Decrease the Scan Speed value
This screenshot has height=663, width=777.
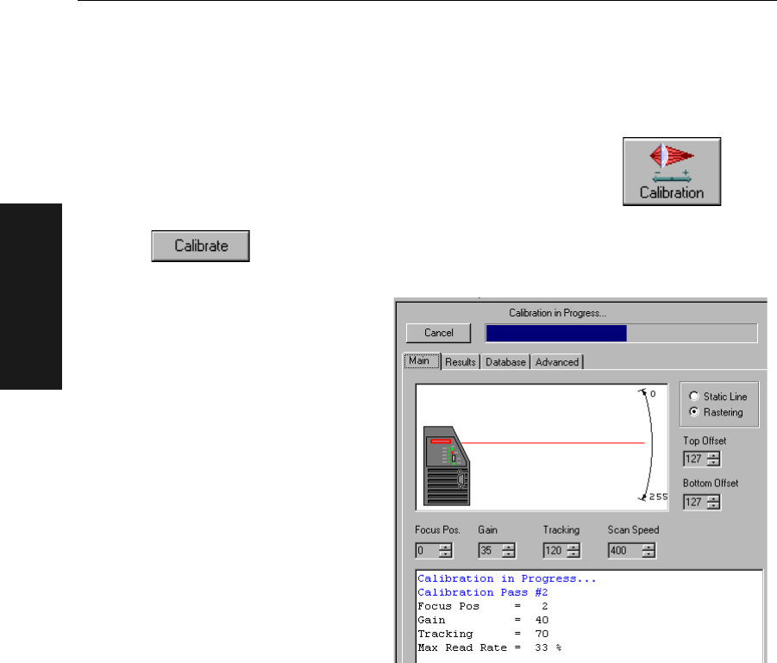click(649, 554)
